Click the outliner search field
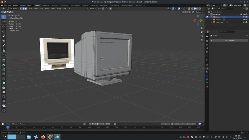Viewport: 249px width, 140px height. (x=226, y=9)
